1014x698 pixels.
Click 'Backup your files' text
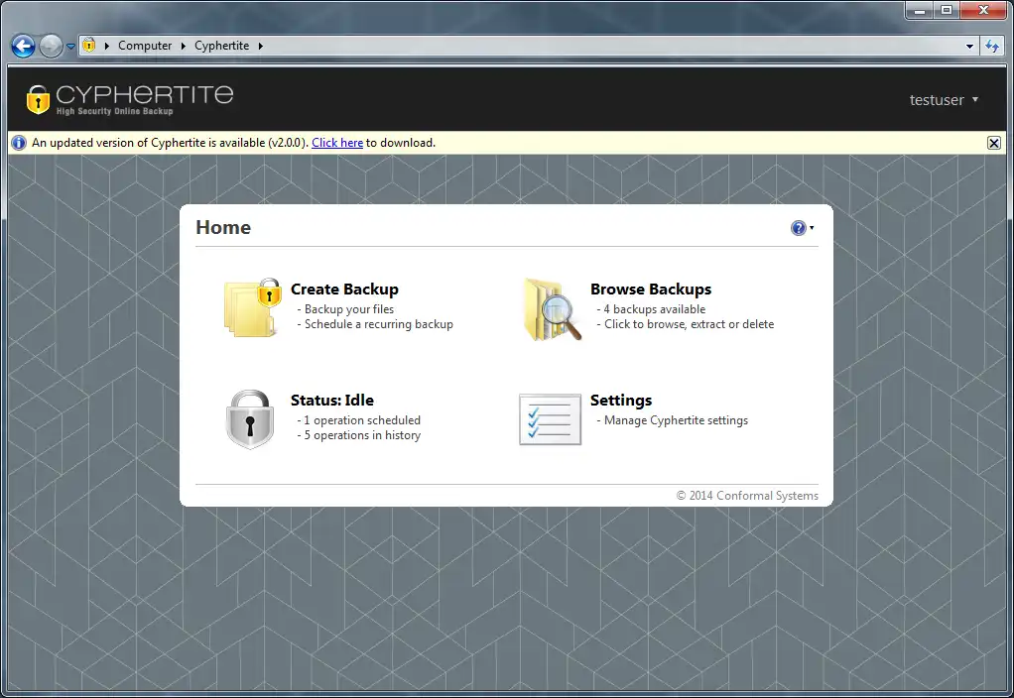click(348, 309)
